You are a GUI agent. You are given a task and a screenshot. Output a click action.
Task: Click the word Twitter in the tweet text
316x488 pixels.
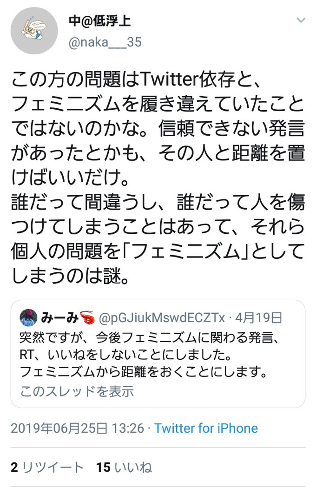pyautogui.click(x=169, y=79)
